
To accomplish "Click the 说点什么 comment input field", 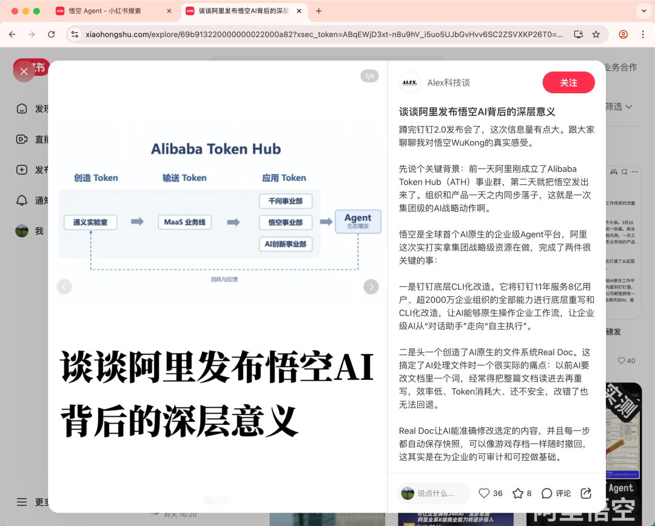I will [x=437, y=493].
